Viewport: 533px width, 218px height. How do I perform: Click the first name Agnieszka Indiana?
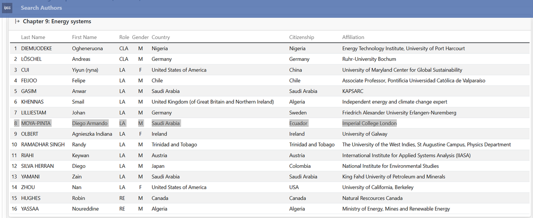(x=92, y=134)
